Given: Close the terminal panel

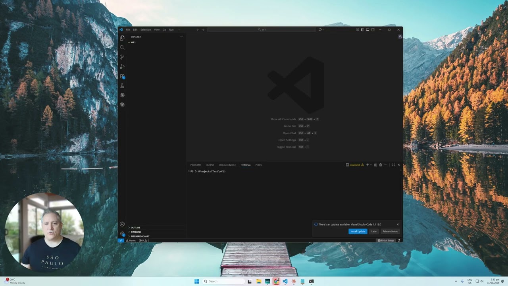Looking at the screenshot, I should coord(398,165).
